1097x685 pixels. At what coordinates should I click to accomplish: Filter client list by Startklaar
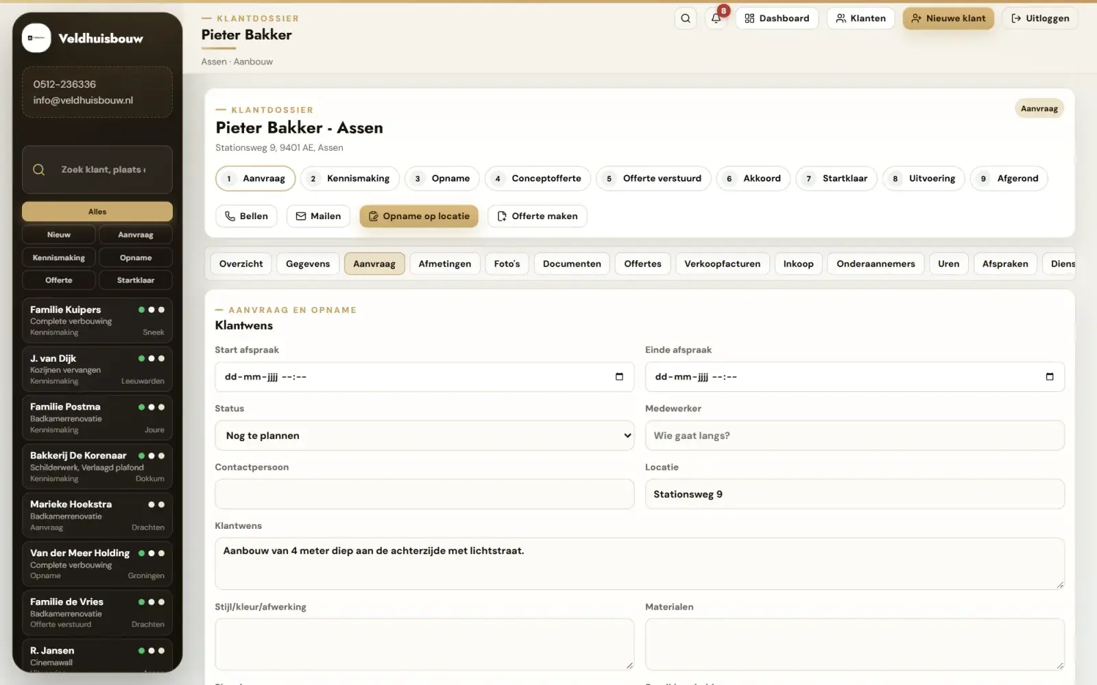click(x=136, y=280)
